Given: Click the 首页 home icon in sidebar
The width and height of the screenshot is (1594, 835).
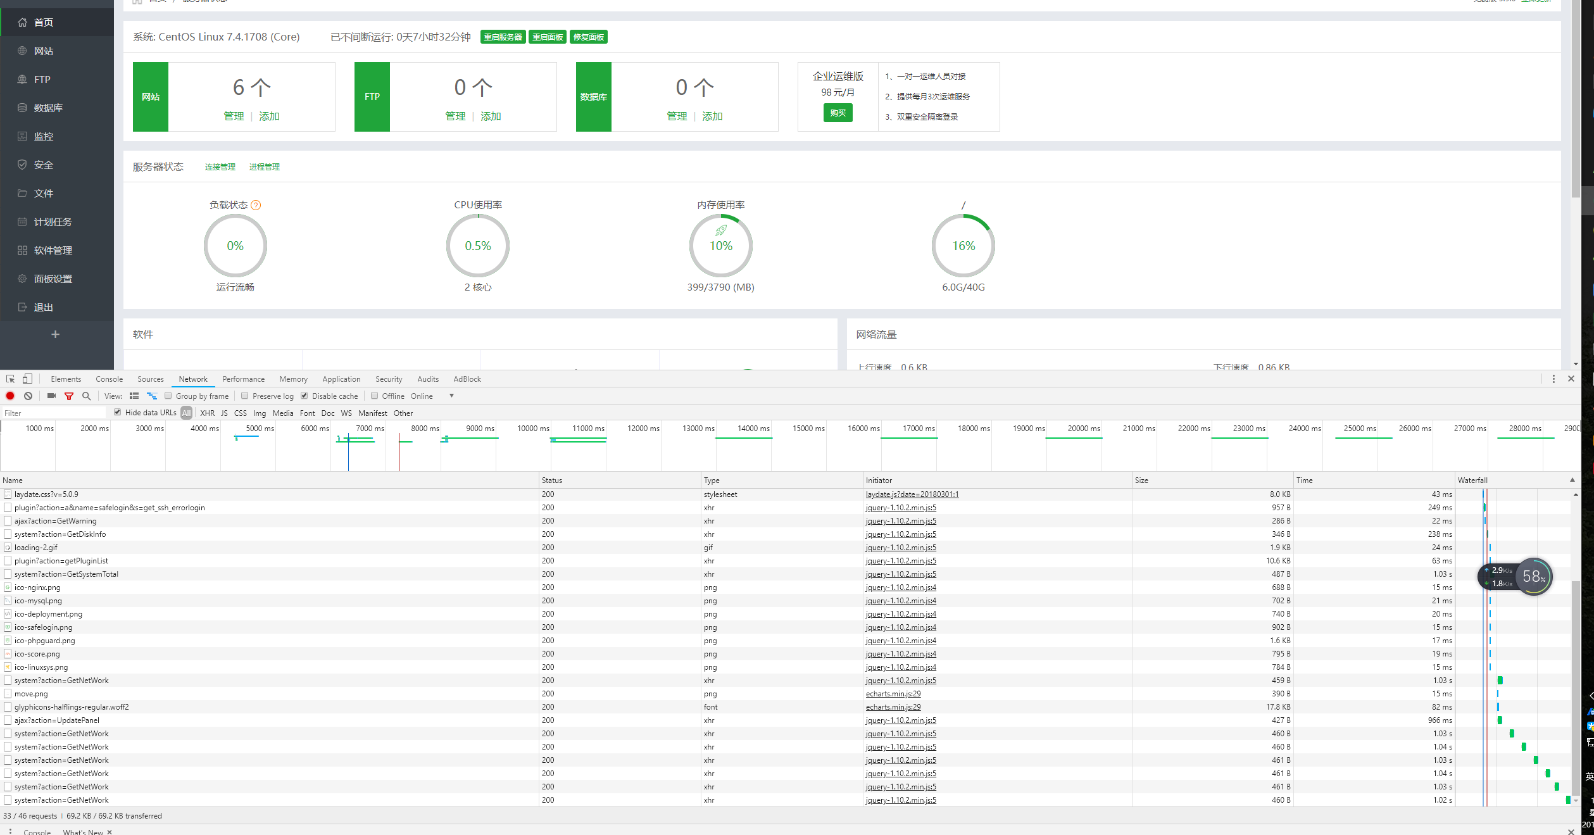Looking at the screenshot, I should coord(22,22).
